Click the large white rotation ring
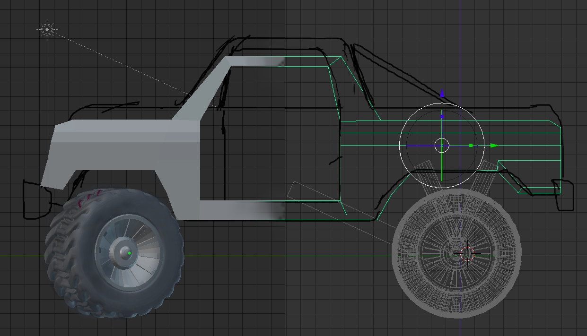The width and height of the screenshot is (587, 336). click(442, 146)
